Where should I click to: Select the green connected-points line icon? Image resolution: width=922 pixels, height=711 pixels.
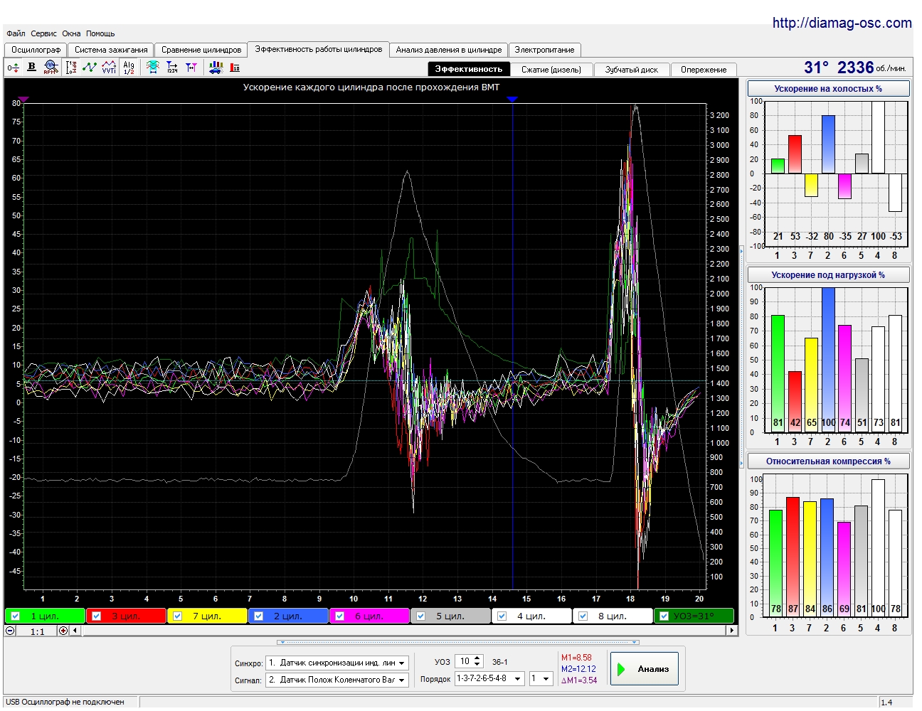pyautogui.click(x=90, y=68)
